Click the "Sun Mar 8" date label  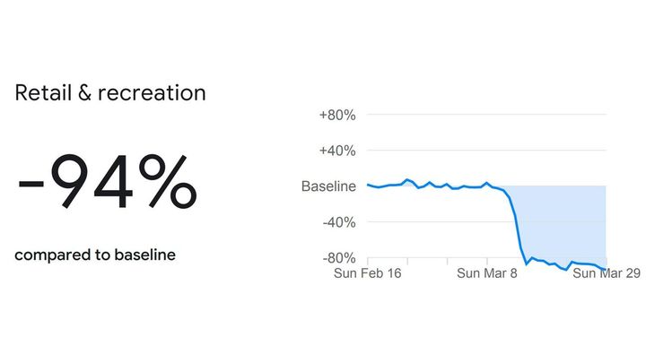point(487,273)
